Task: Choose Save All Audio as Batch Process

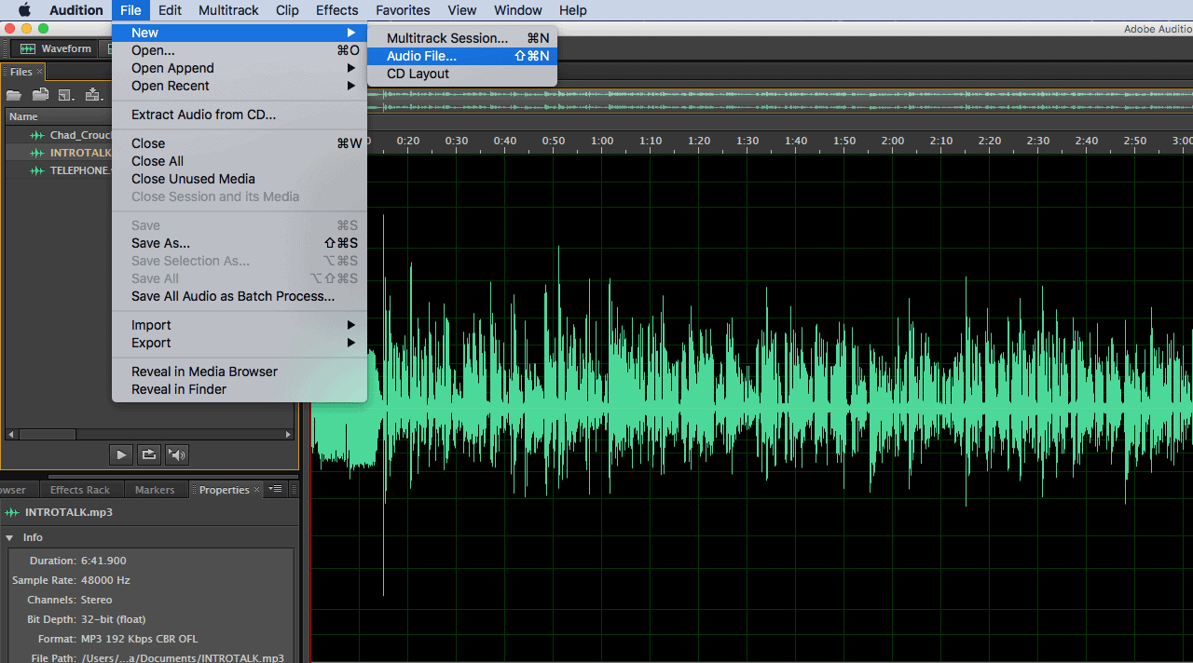Action: pos(240,296)
